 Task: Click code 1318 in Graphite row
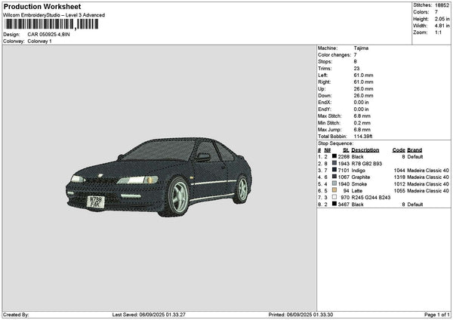click(399, 177)
